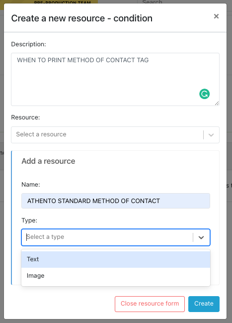Screen dimensions: 232x323
Task: Open the Grammarly icon in the description box
Action: click(x=205, y=94)
